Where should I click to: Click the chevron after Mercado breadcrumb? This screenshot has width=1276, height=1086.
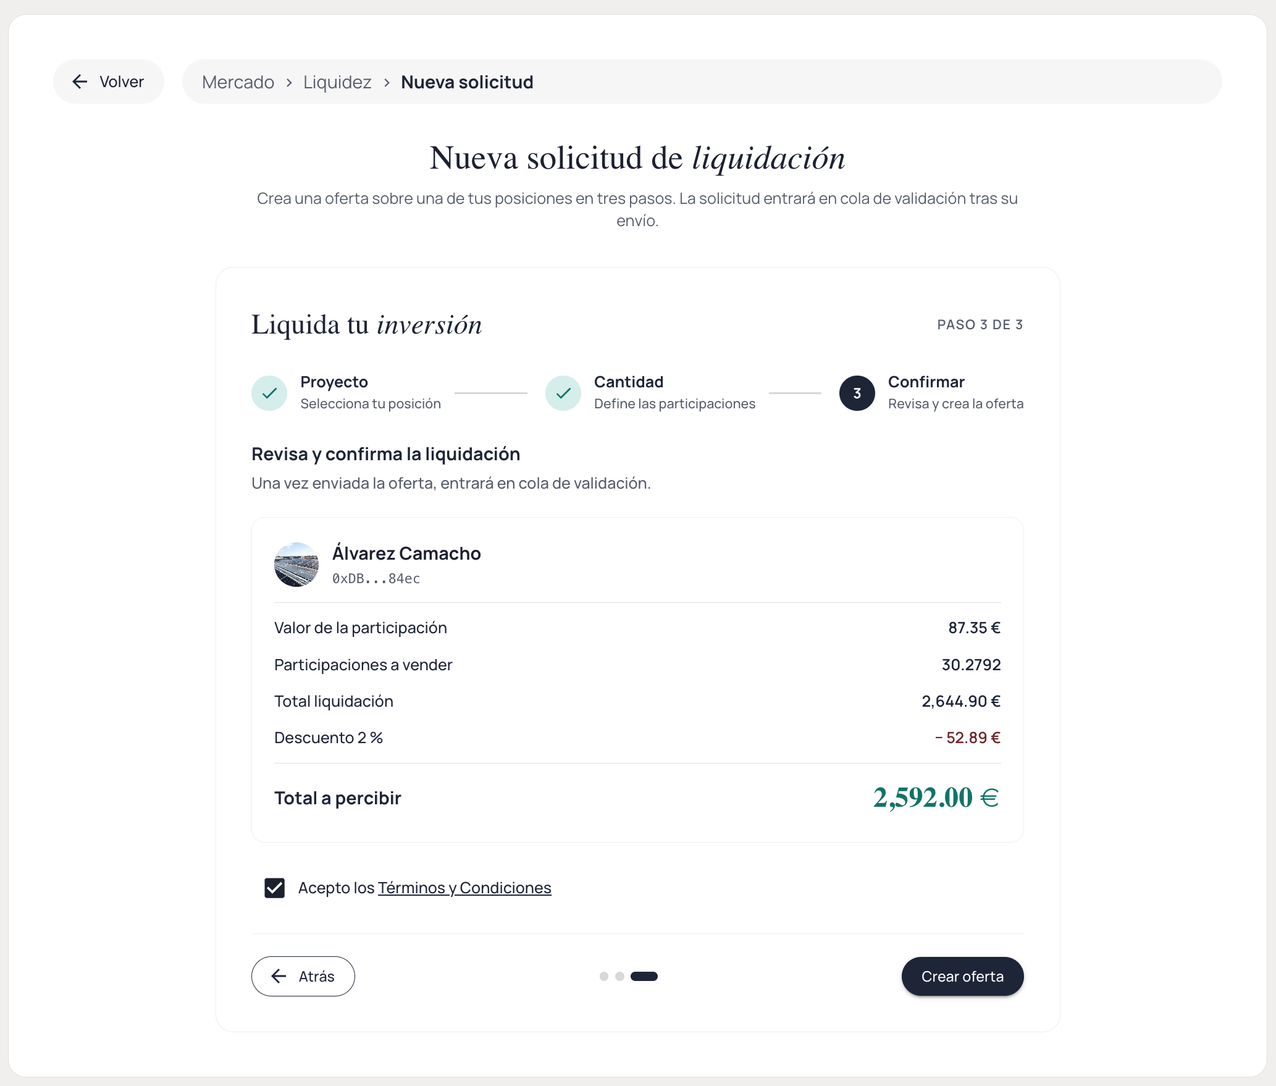coord(289,82)
